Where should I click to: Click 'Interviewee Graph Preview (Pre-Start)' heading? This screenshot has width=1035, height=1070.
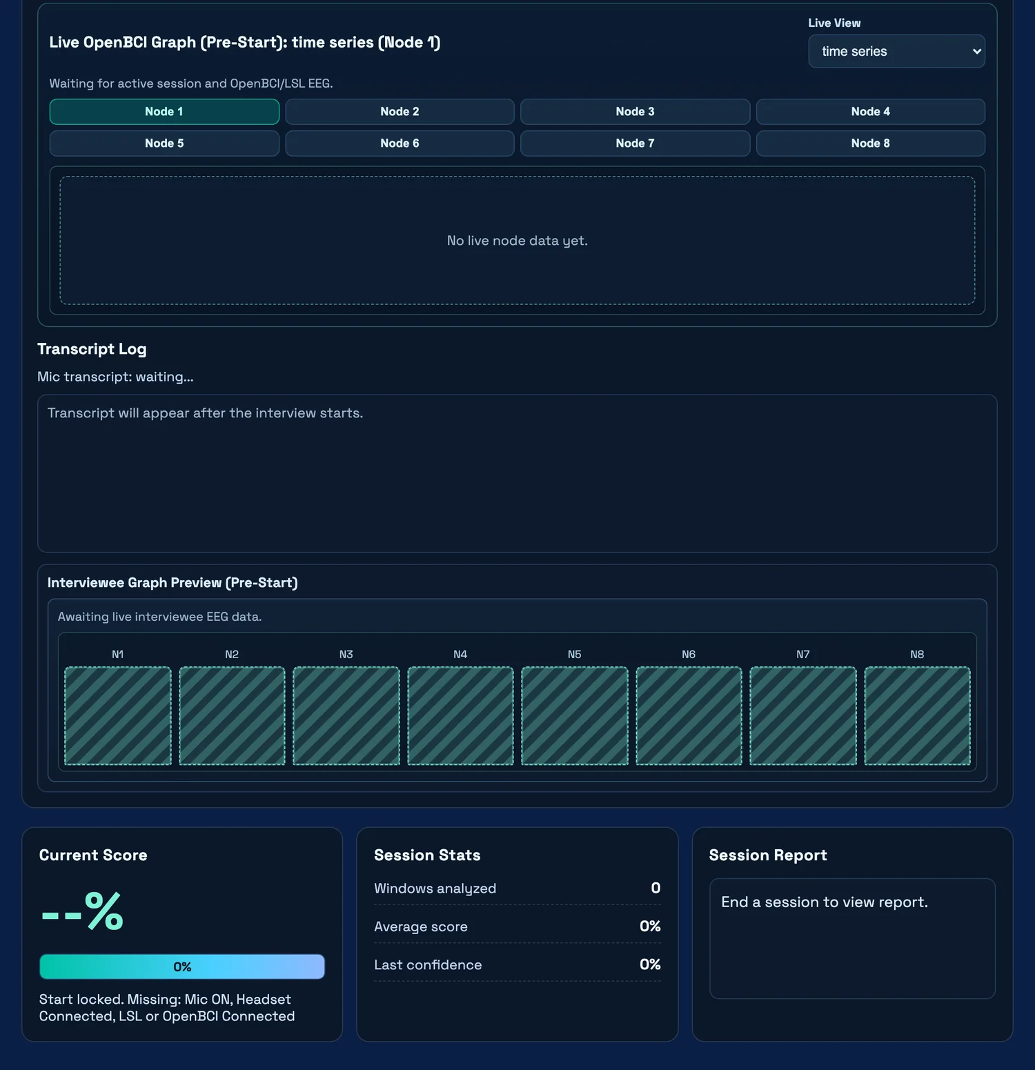point(172,583)
